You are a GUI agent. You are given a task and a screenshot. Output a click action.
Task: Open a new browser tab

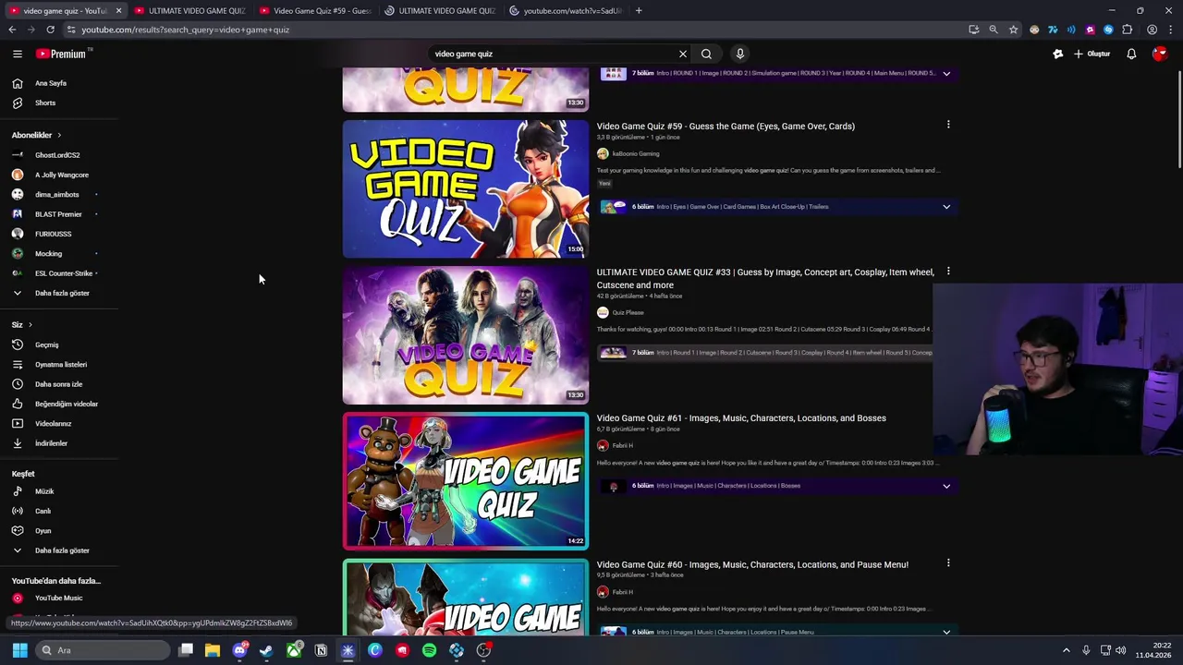(x=639, y=10)
